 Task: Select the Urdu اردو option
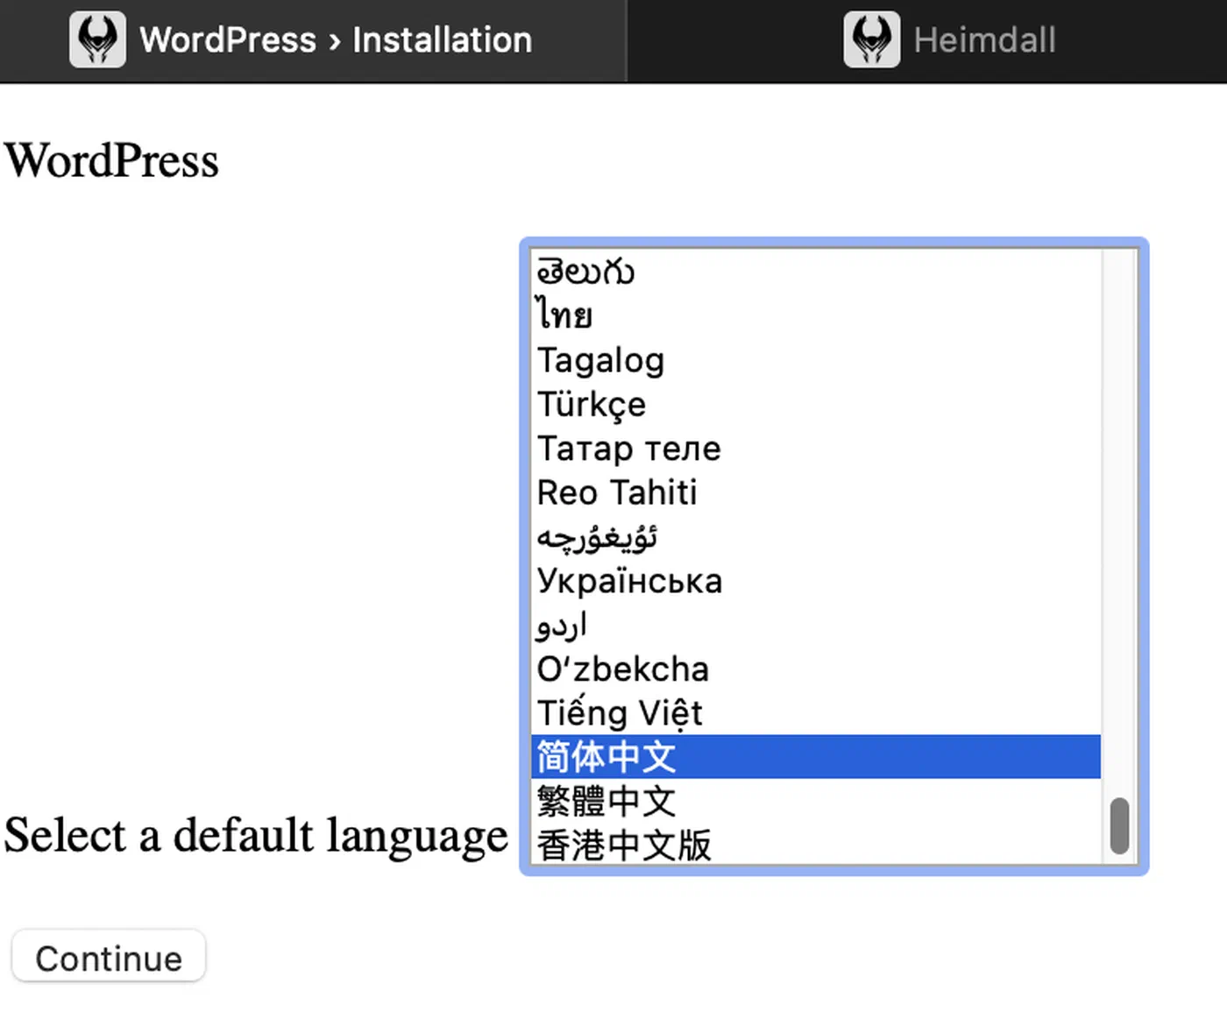click(x=816, y=625)
